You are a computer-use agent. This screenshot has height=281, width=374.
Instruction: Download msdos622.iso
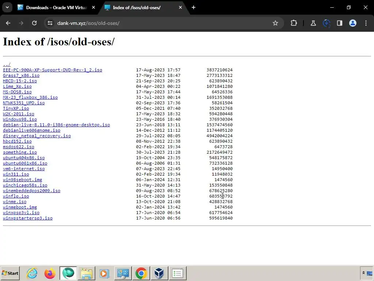coord(19,147)
